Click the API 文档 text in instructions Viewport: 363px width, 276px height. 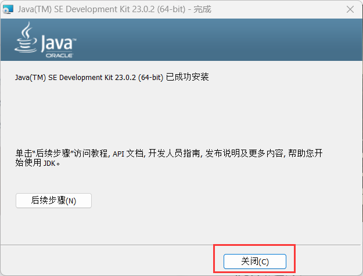click(128, 154)
